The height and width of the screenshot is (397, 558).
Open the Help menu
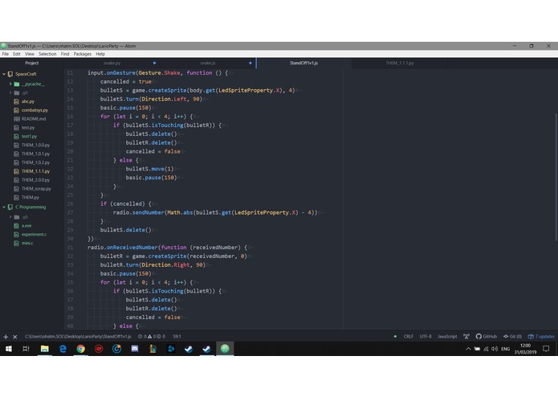coord(100,54)
